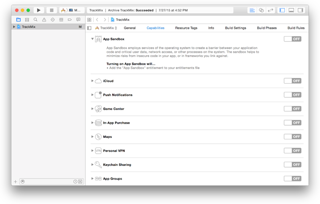The image size is (320, 204).
Task: Open the test navigator
Action: pyautogui.click(x=53, y=19)
